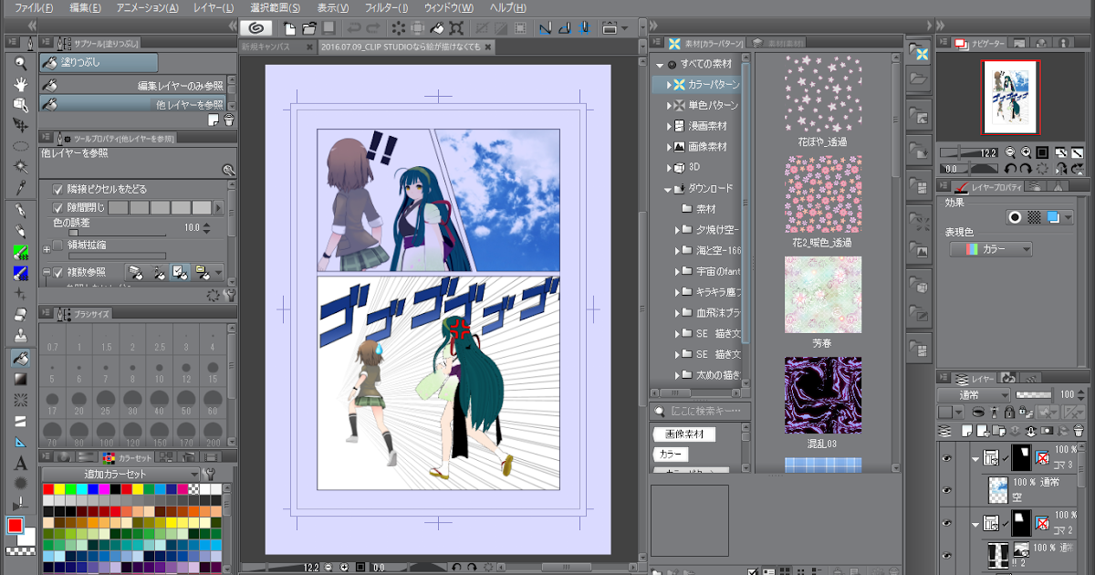Image resolution: width=1095 pixels, height=575 pixels.
Task: Open ファイル(F) menu
Action: (x=34, y=7)
